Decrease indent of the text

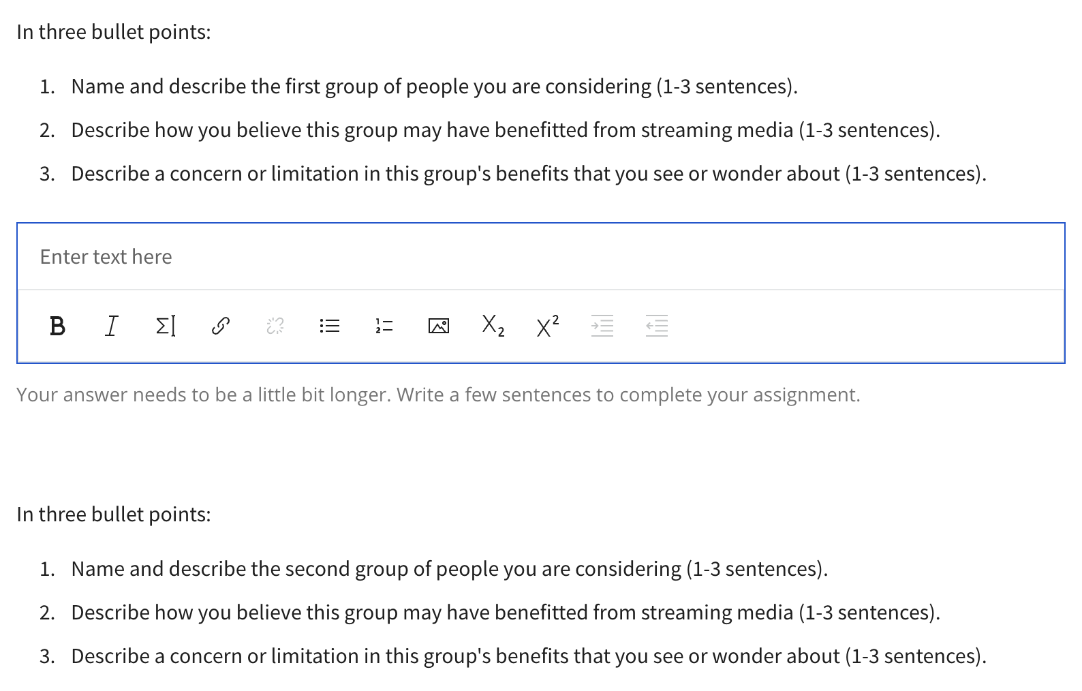657,326
